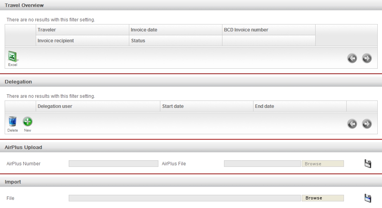This screenshot has height=208, width=382.
Task: Save the AirPlus Upload with the floppy disk icon
Action: coord(368,164)
